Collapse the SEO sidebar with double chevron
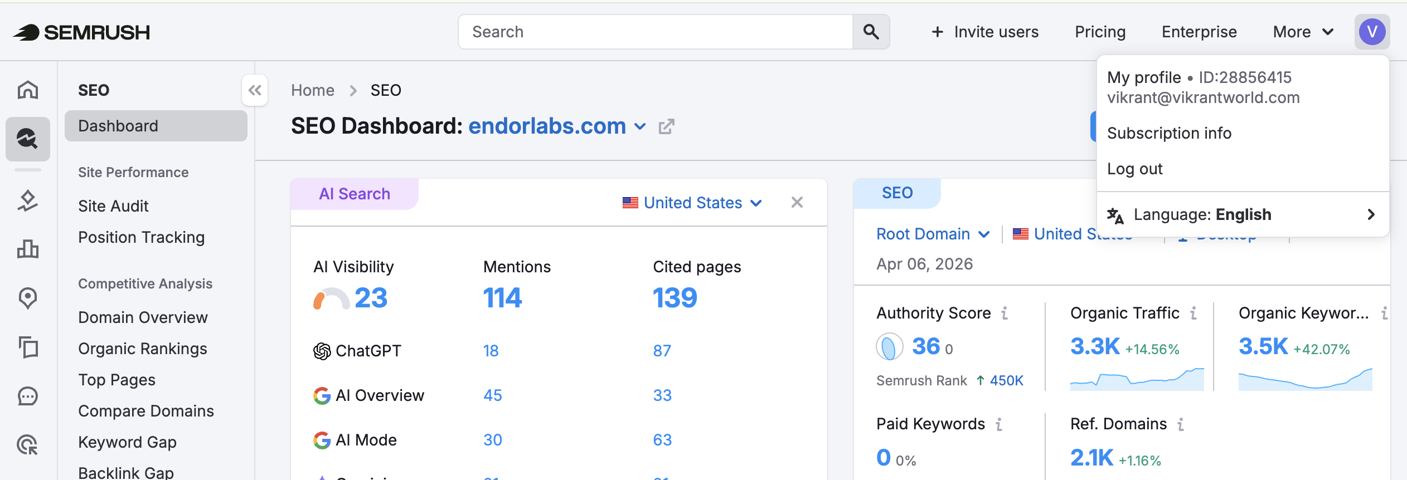Screen dimensions: 1407x480 (x=255, y=90)
